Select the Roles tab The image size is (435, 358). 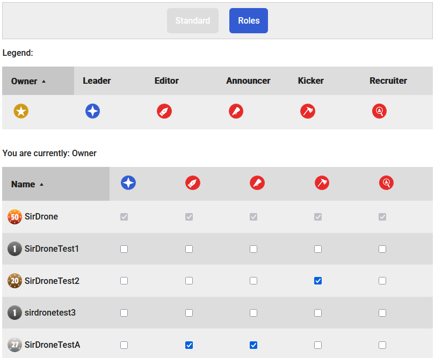[249, 21]
